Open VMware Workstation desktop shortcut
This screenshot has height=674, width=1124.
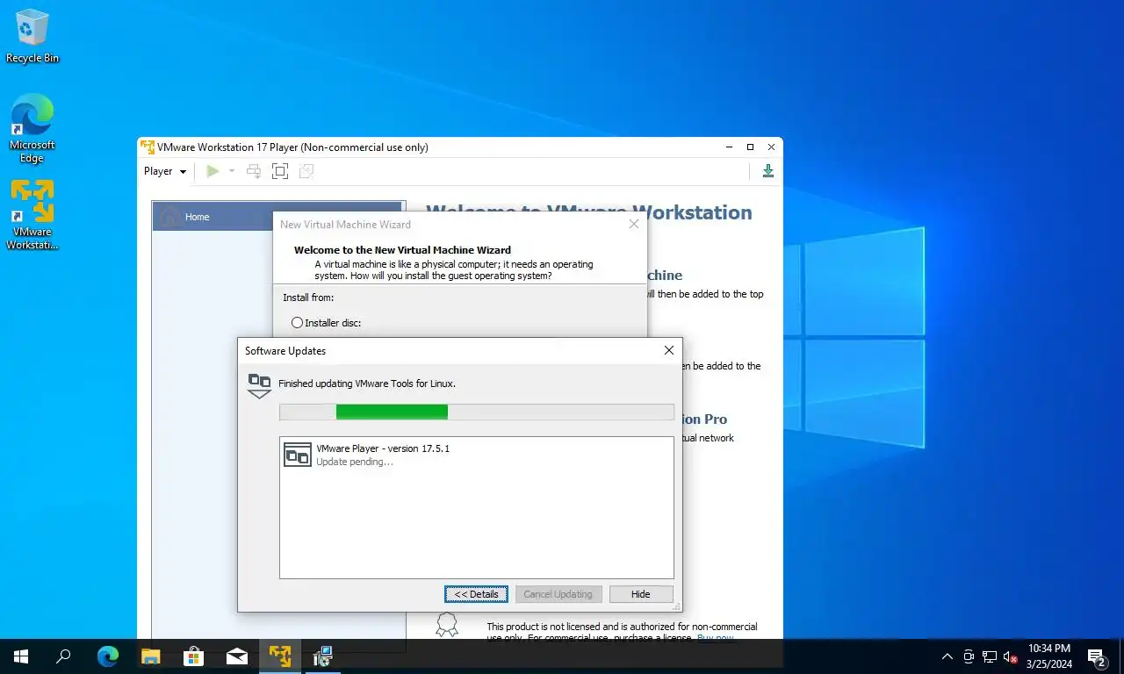pyautogui.click(x=32, y=216)
